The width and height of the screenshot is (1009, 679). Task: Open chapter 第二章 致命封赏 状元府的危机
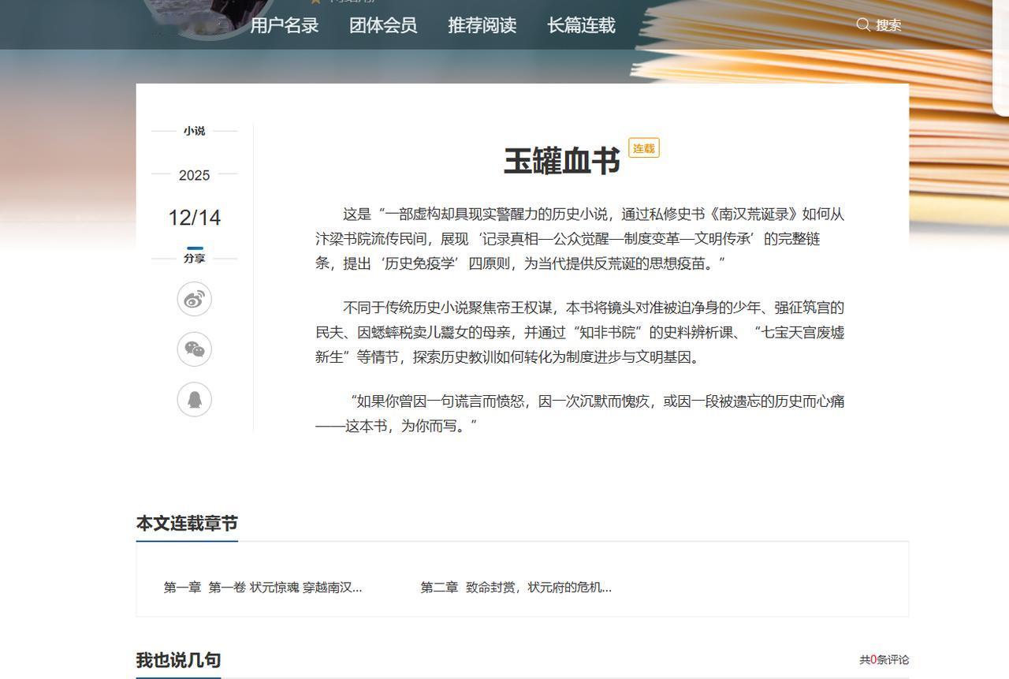516,588
